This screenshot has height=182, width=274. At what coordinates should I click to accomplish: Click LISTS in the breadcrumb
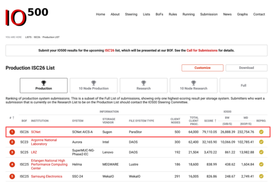(x=28, y=37)
